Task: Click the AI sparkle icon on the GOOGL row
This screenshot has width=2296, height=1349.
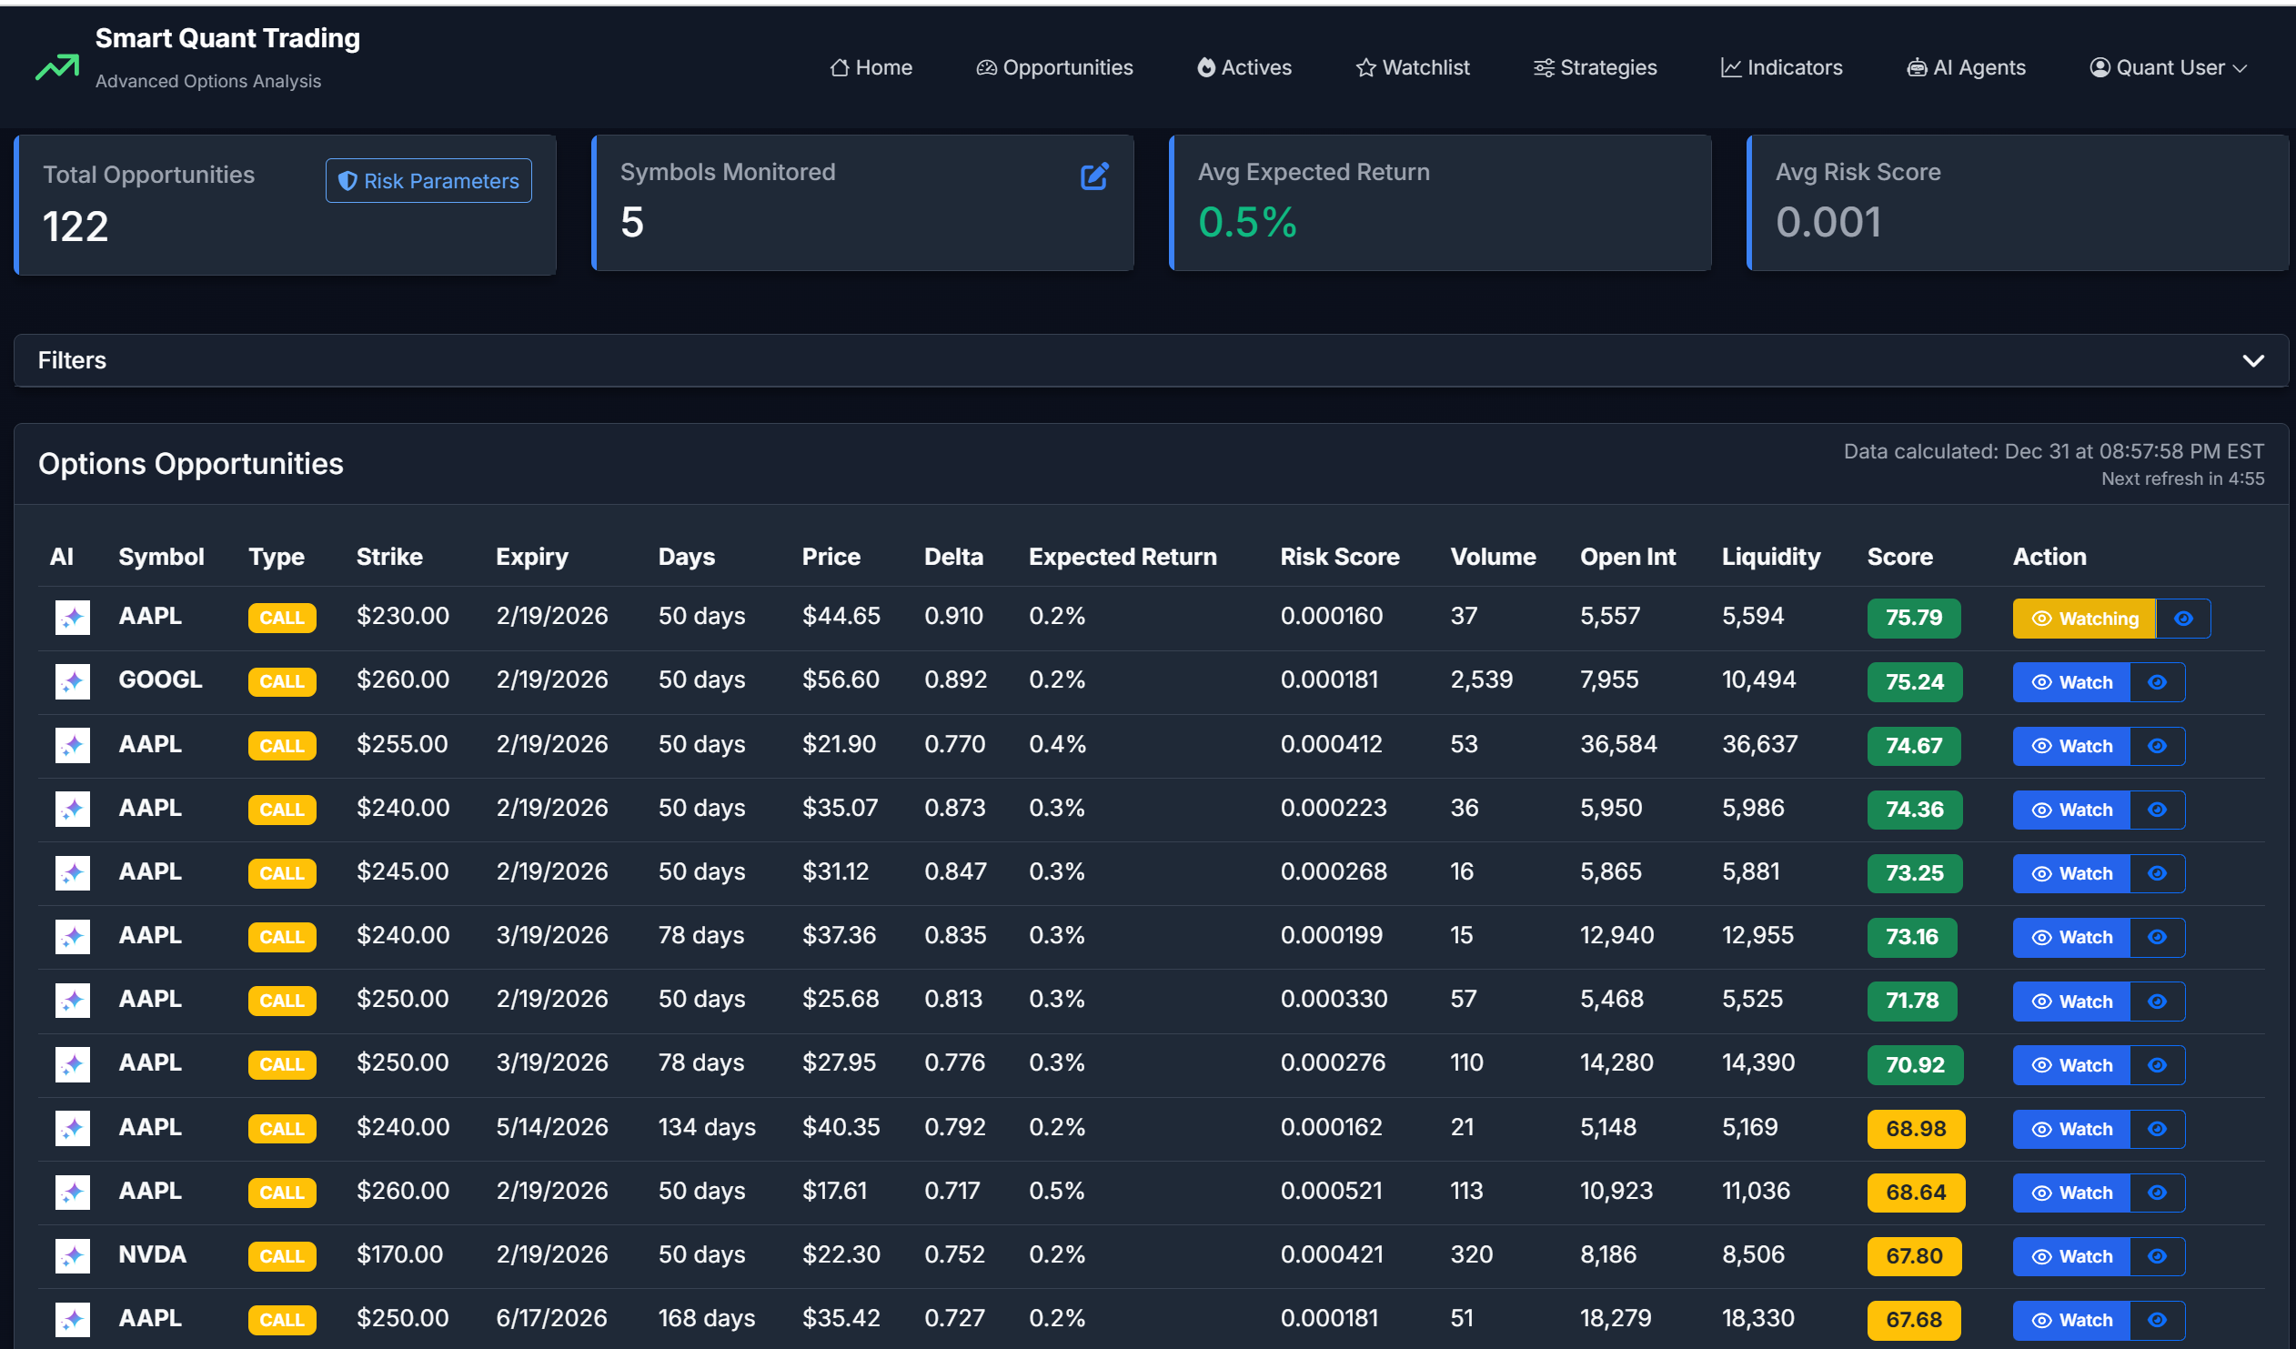Action: click(x=72, y=680)
